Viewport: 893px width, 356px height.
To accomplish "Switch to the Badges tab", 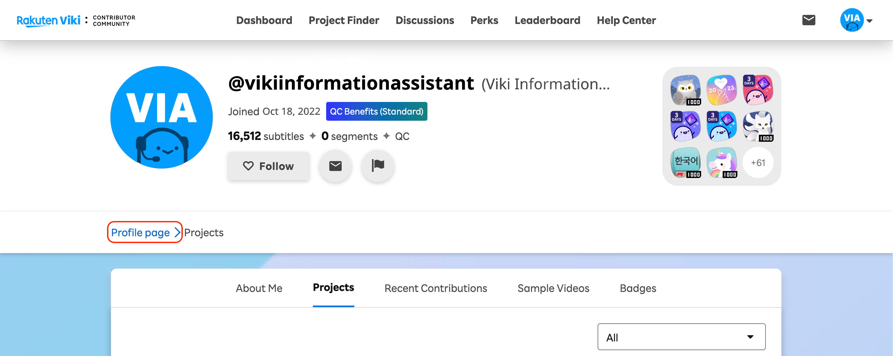I will tap(638, 288).
